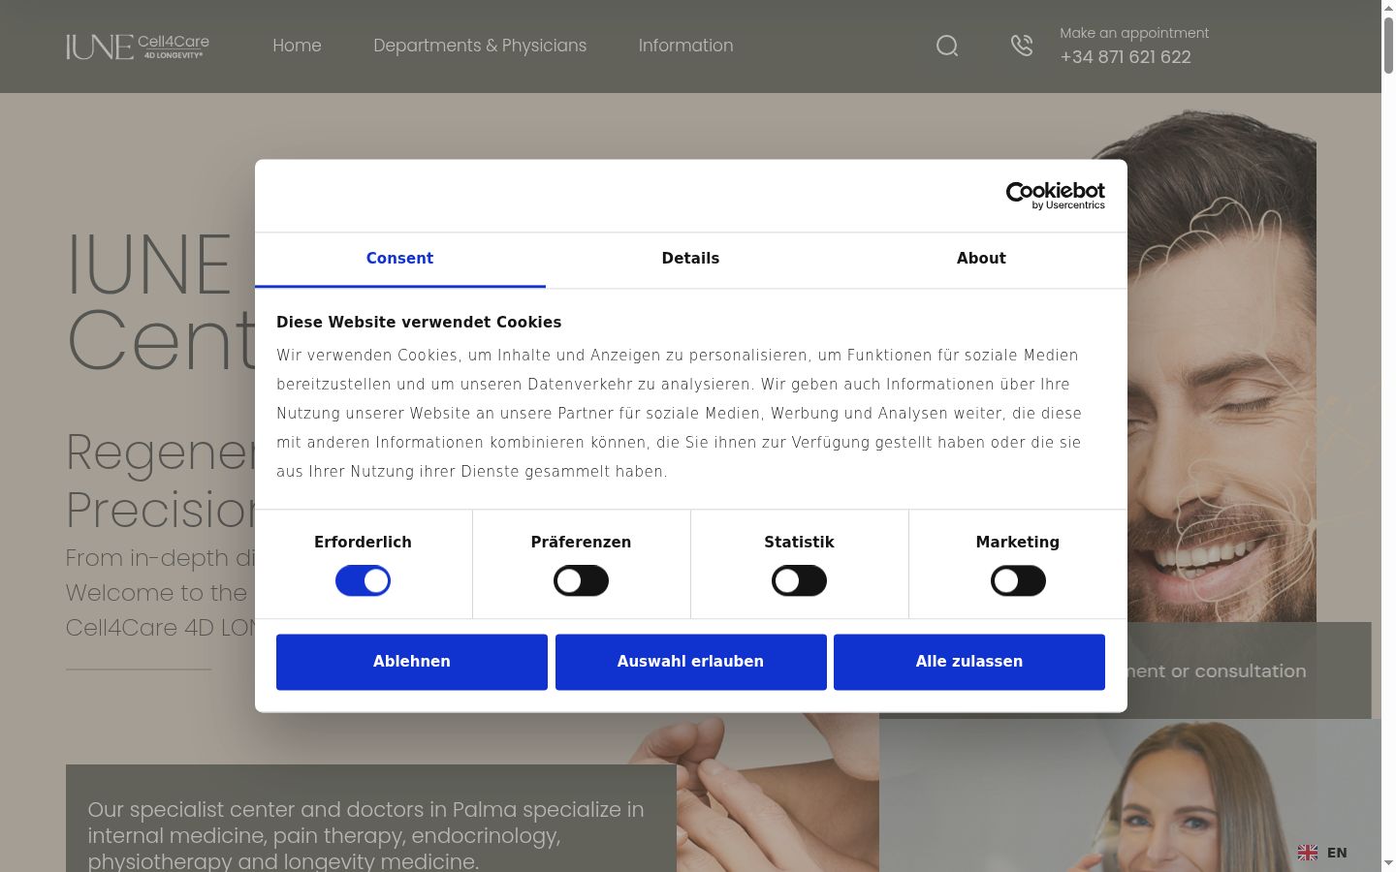Click the Alle zulassen button
The height and width of the screenshot is (872, 1396).
click(x=969, y=662)
